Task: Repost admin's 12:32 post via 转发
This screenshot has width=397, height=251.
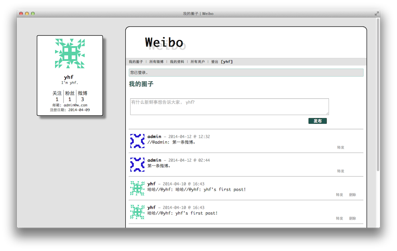Action: 341,147
